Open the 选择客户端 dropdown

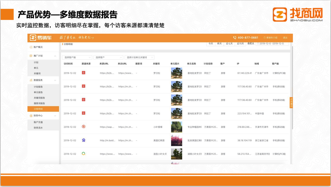coord(77,57)
